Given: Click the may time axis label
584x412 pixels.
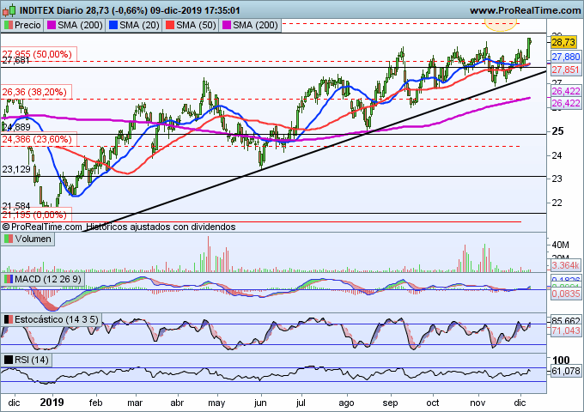Looking at the screenshot, I should 216,403.
